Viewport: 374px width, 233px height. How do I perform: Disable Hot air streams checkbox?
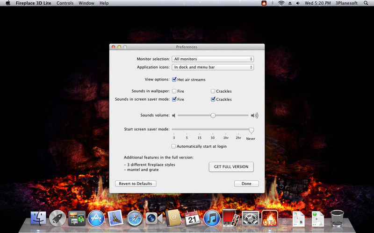(174, 79)
